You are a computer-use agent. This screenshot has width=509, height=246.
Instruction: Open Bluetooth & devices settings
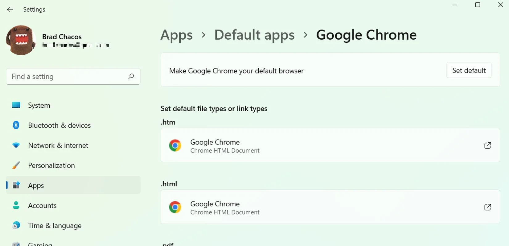tap(73, 125)
